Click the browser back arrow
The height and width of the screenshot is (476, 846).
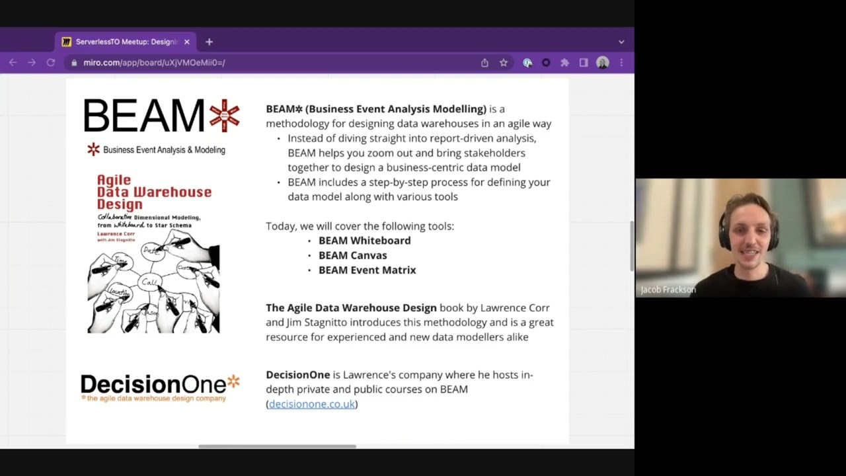point(13,62)
